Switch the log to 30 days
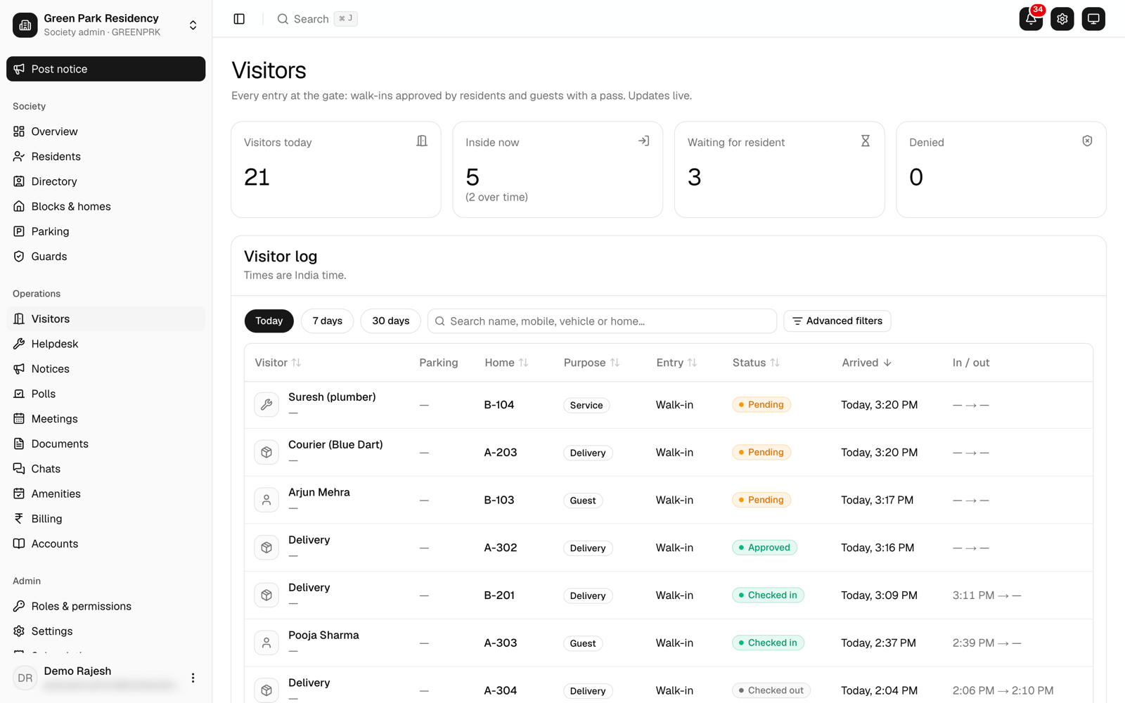 tap(390, 321)
